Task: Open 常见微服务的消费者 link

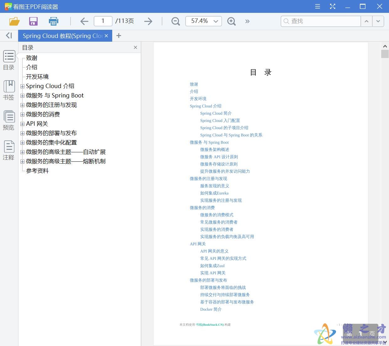Action: 219,222
